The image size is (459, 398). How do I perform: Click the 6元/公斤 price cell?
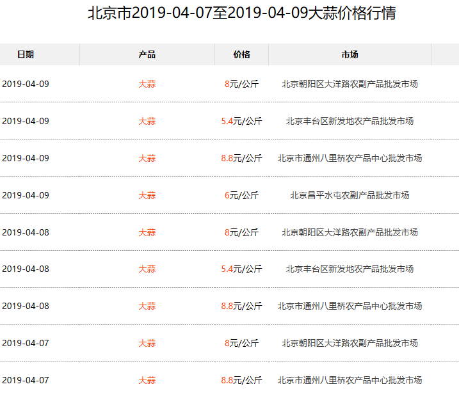[241, 195]
